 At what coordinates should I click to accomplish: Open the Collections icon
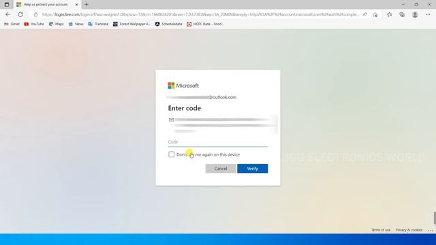402,14
